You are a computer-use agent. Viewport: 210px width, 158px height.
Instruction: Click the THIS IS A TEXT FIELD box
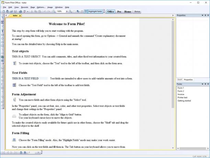[x=30, y=78]
